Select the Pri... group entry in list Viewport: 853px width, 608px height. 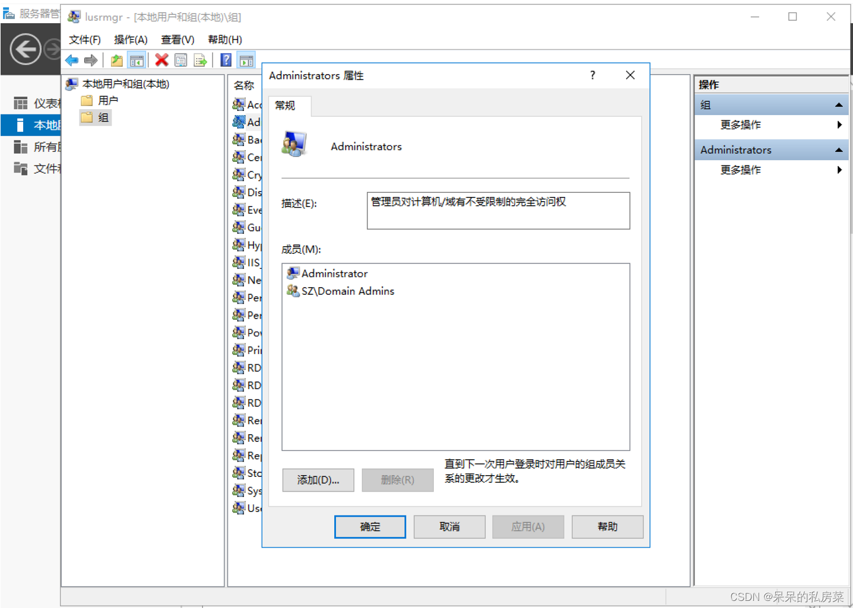[247, 350]
